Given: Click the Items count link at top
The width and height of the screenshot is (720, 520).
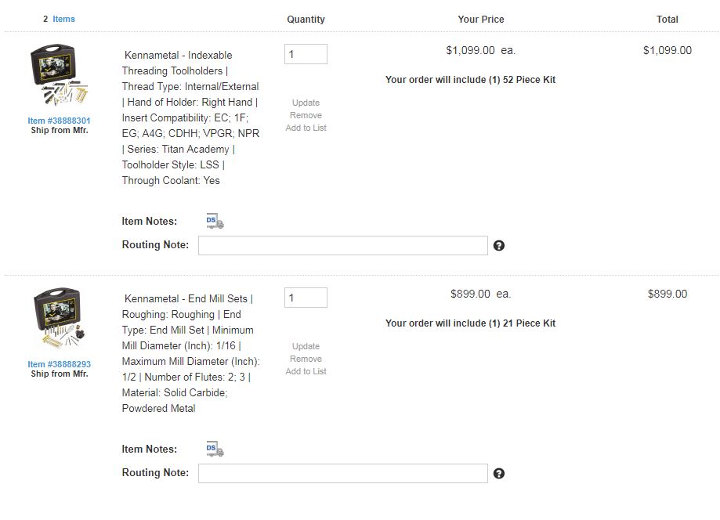Looking at the screenshot, I should click(63, 19).
